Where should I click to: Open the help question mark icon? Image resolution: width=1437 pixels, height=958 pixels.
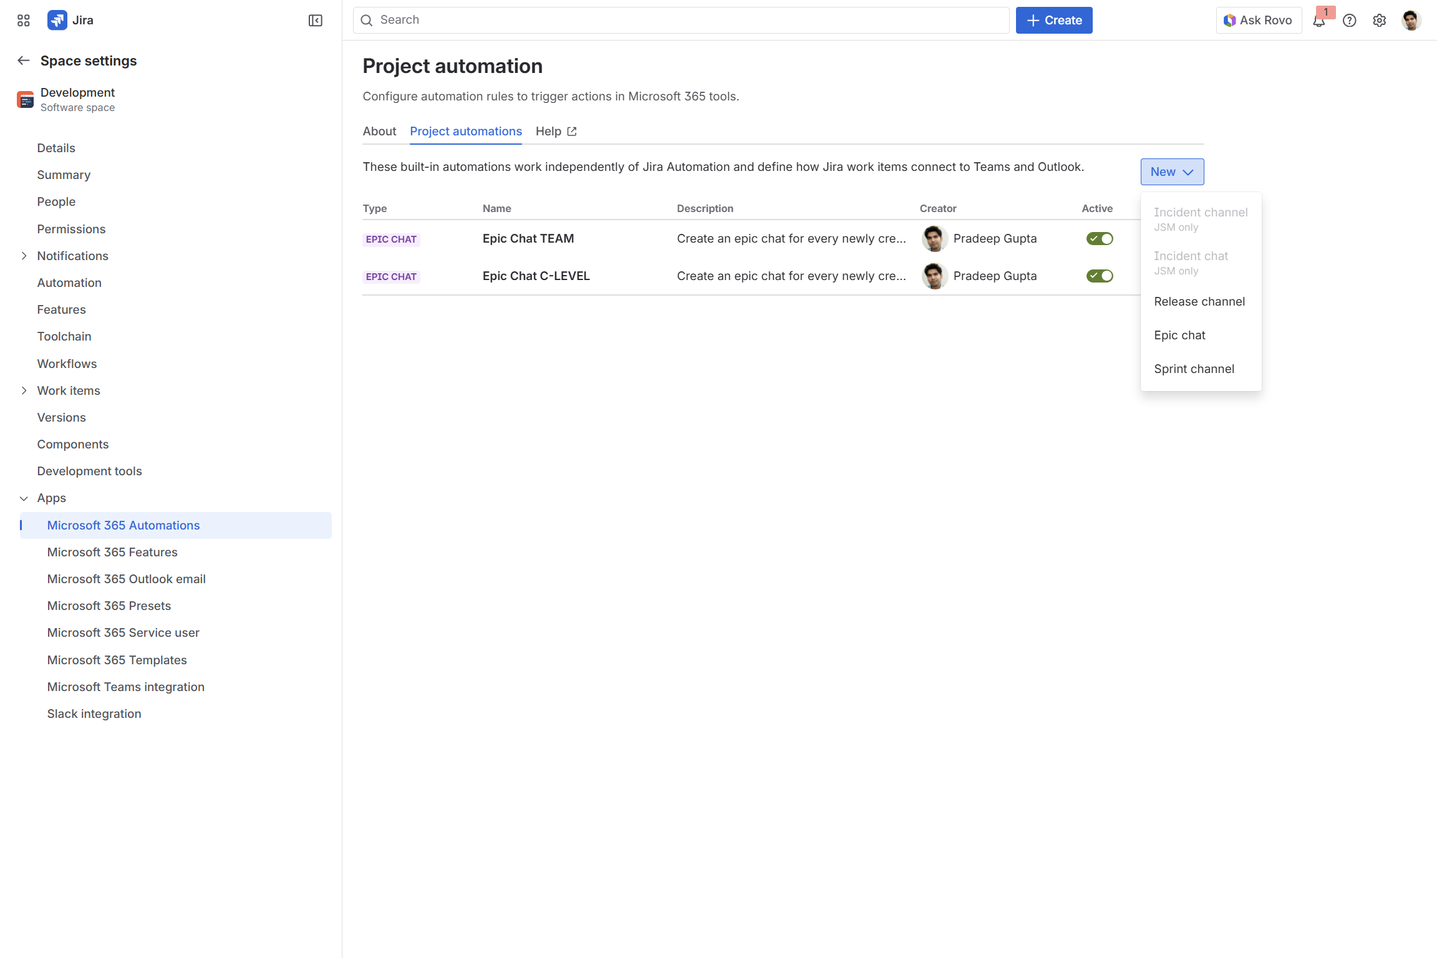pyautogui.click(x=1349, y=21)
